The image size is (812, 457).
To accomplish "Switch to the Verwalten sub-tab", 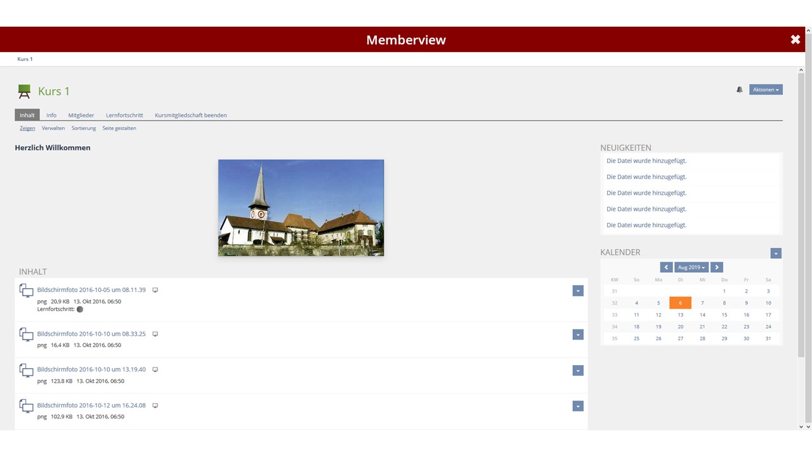I will (x=53, y=128).
